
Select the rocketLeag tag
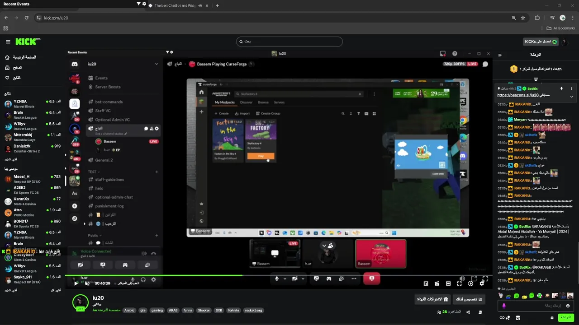(x=254, y=310)
